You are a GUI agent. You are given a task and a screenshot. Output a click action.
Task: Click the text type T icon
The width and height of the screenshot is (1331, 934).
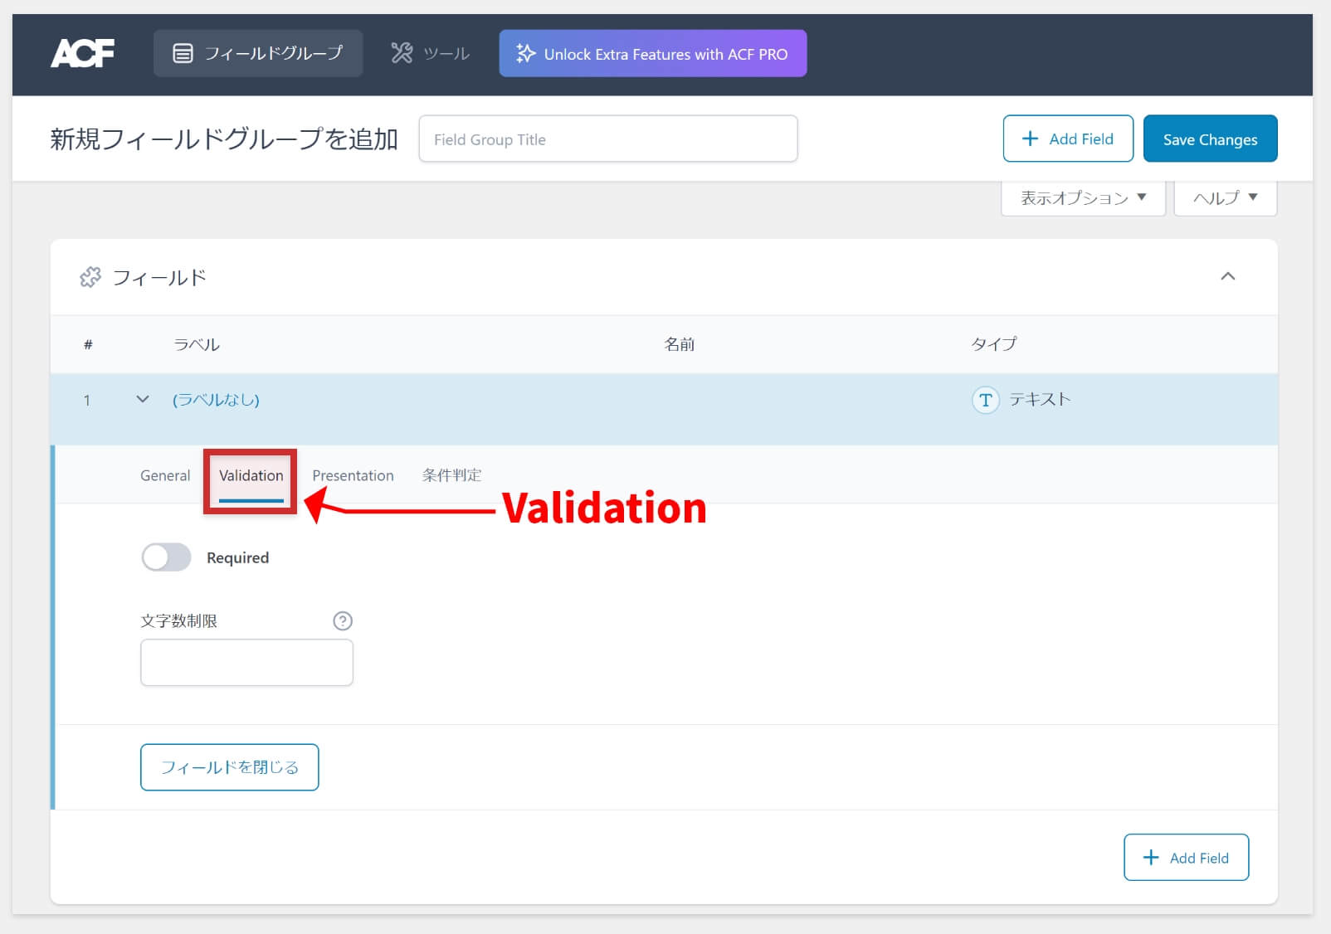pyautogui.click(x=985, y=400)
